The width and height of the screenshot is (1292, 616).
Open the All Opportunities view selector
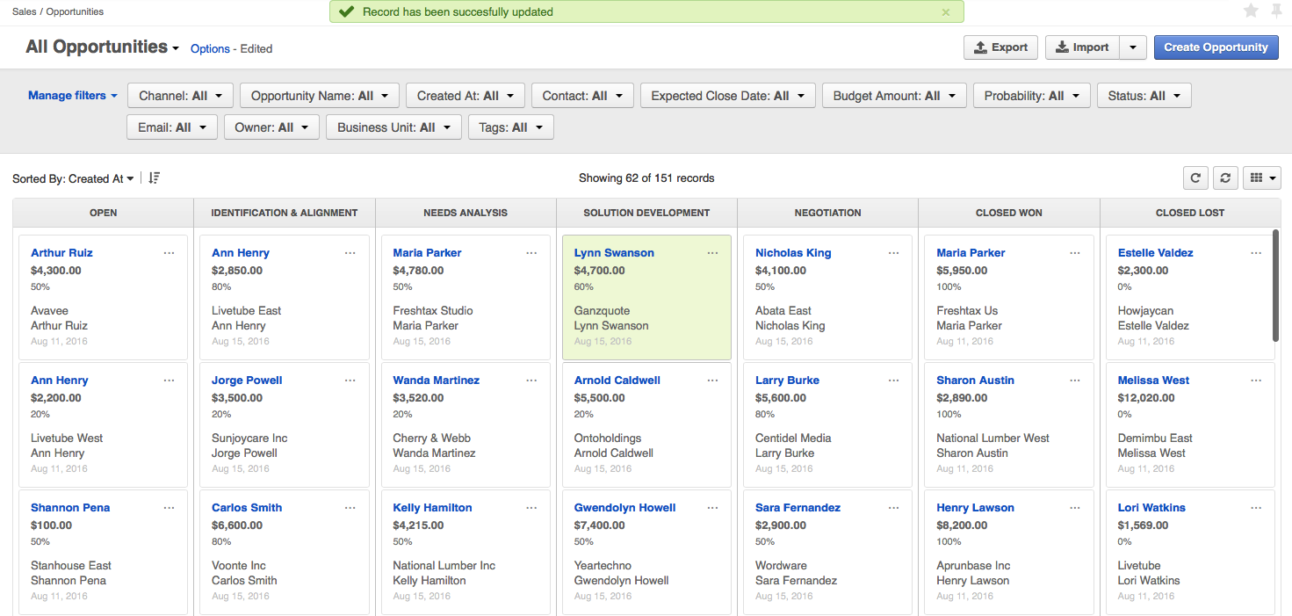(x=102, y=47)
